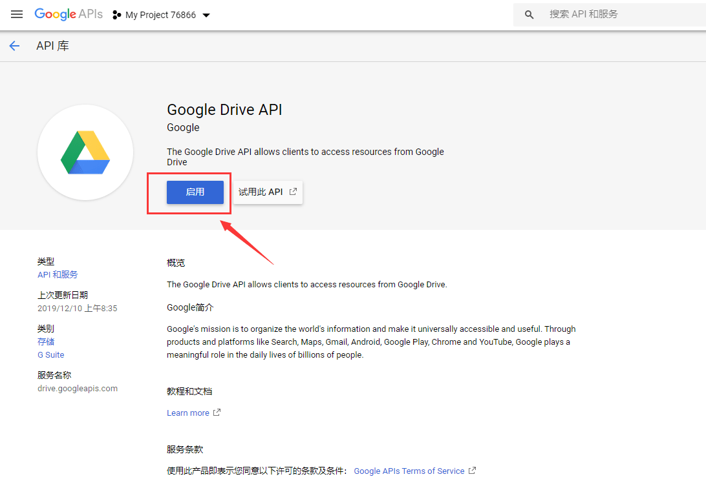Click the blue 启用 button

coord(195,192)
